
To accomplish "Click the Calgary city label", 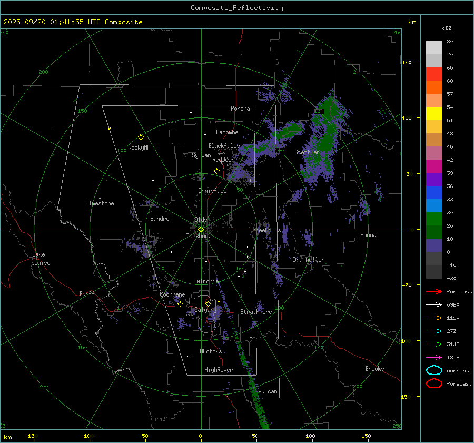I will [205, 310].
